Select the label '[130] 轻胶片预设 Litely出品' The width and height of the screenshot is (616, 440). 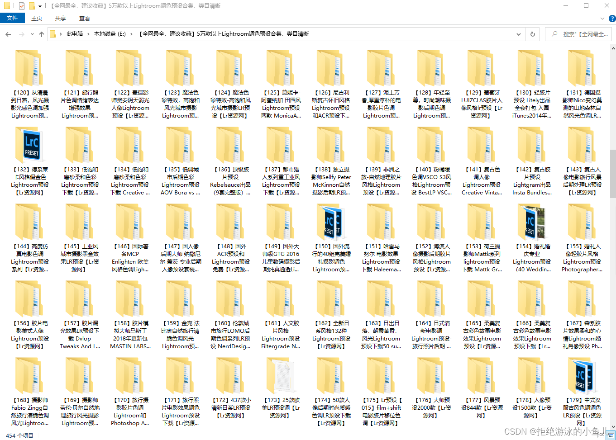(x=532, y=104)
